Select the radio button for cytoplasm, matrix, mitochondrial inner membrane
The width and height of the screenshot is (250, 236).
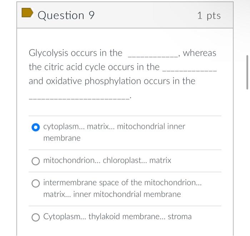(x=35, y=127)
